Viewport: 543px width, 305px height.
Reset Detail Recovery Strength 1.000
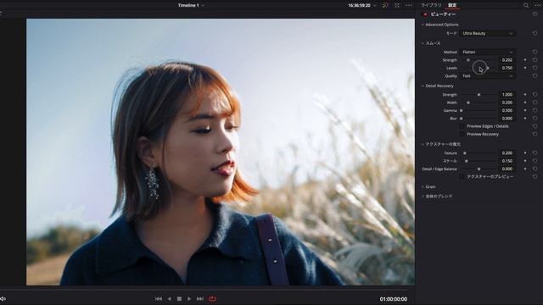[535, 94]
